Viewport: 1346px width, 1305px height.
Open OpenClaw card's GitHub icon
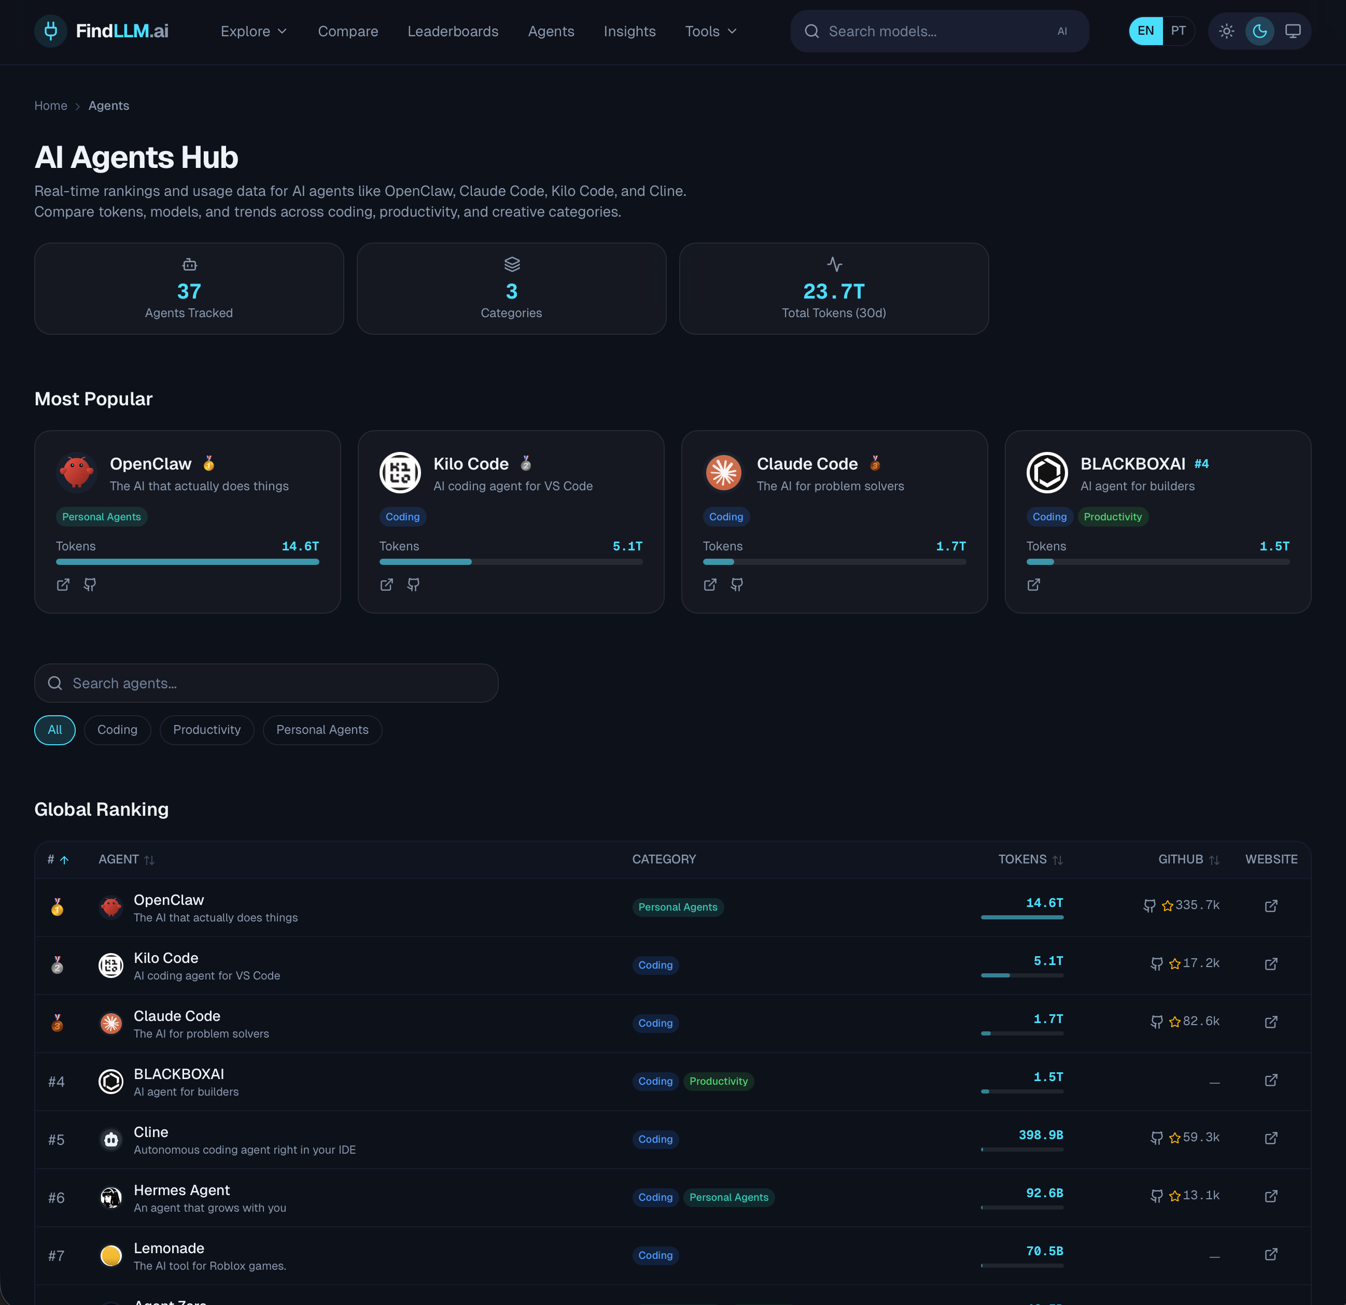[90, 584]
